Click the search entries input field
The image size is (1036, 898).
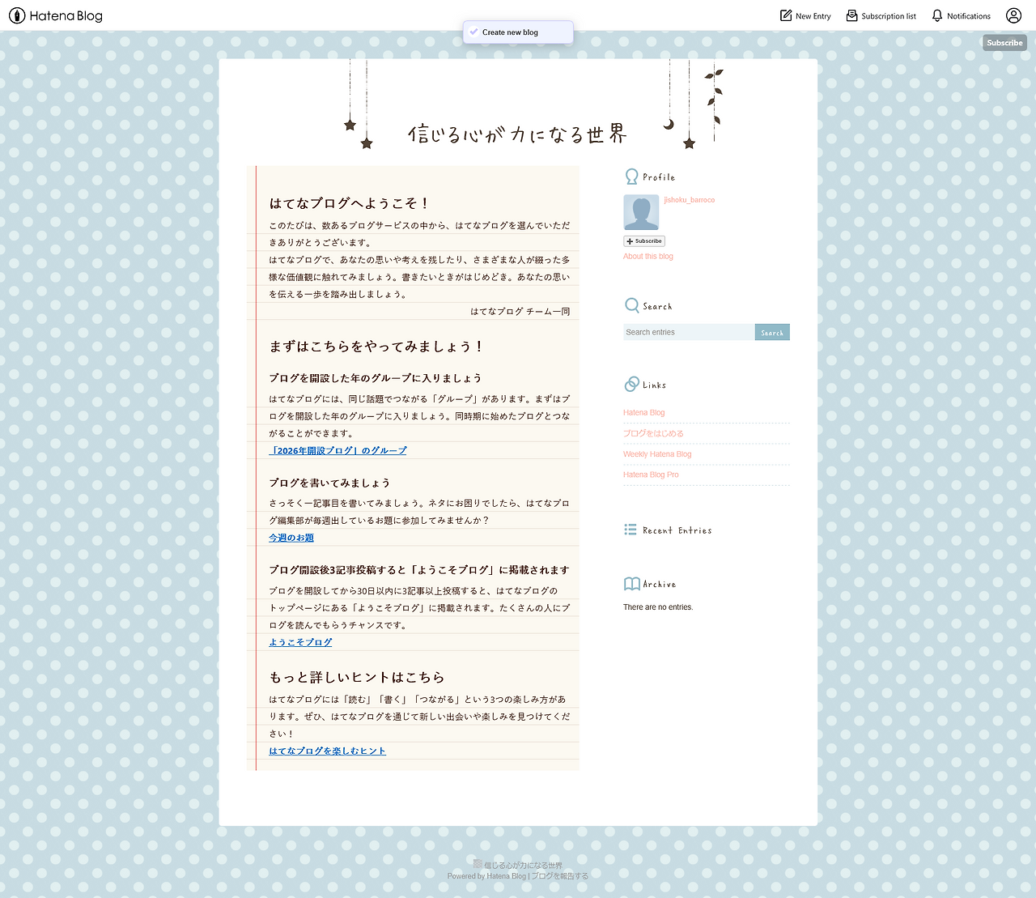coord(686,332)
